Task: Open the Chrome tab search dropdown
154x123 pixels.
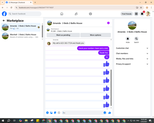Action: click(x=2, y=2)
